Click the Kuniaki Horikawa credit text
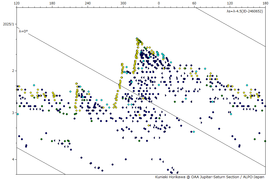The height and width of the screenshot is (179, 270). 210,177
